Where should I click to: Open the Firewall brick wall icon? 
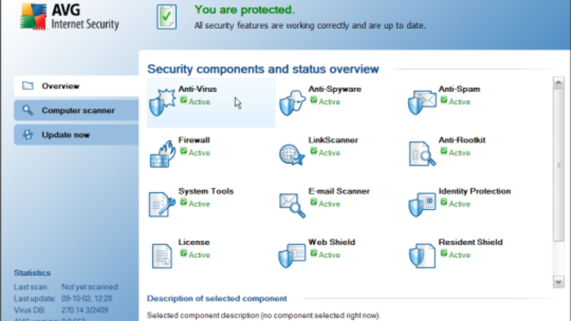pyautogui.click(x=162, y=154)
